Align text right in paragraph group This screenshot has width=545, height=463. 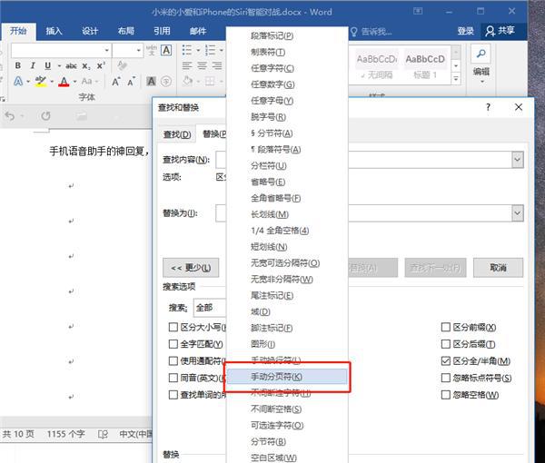point(217,65)
